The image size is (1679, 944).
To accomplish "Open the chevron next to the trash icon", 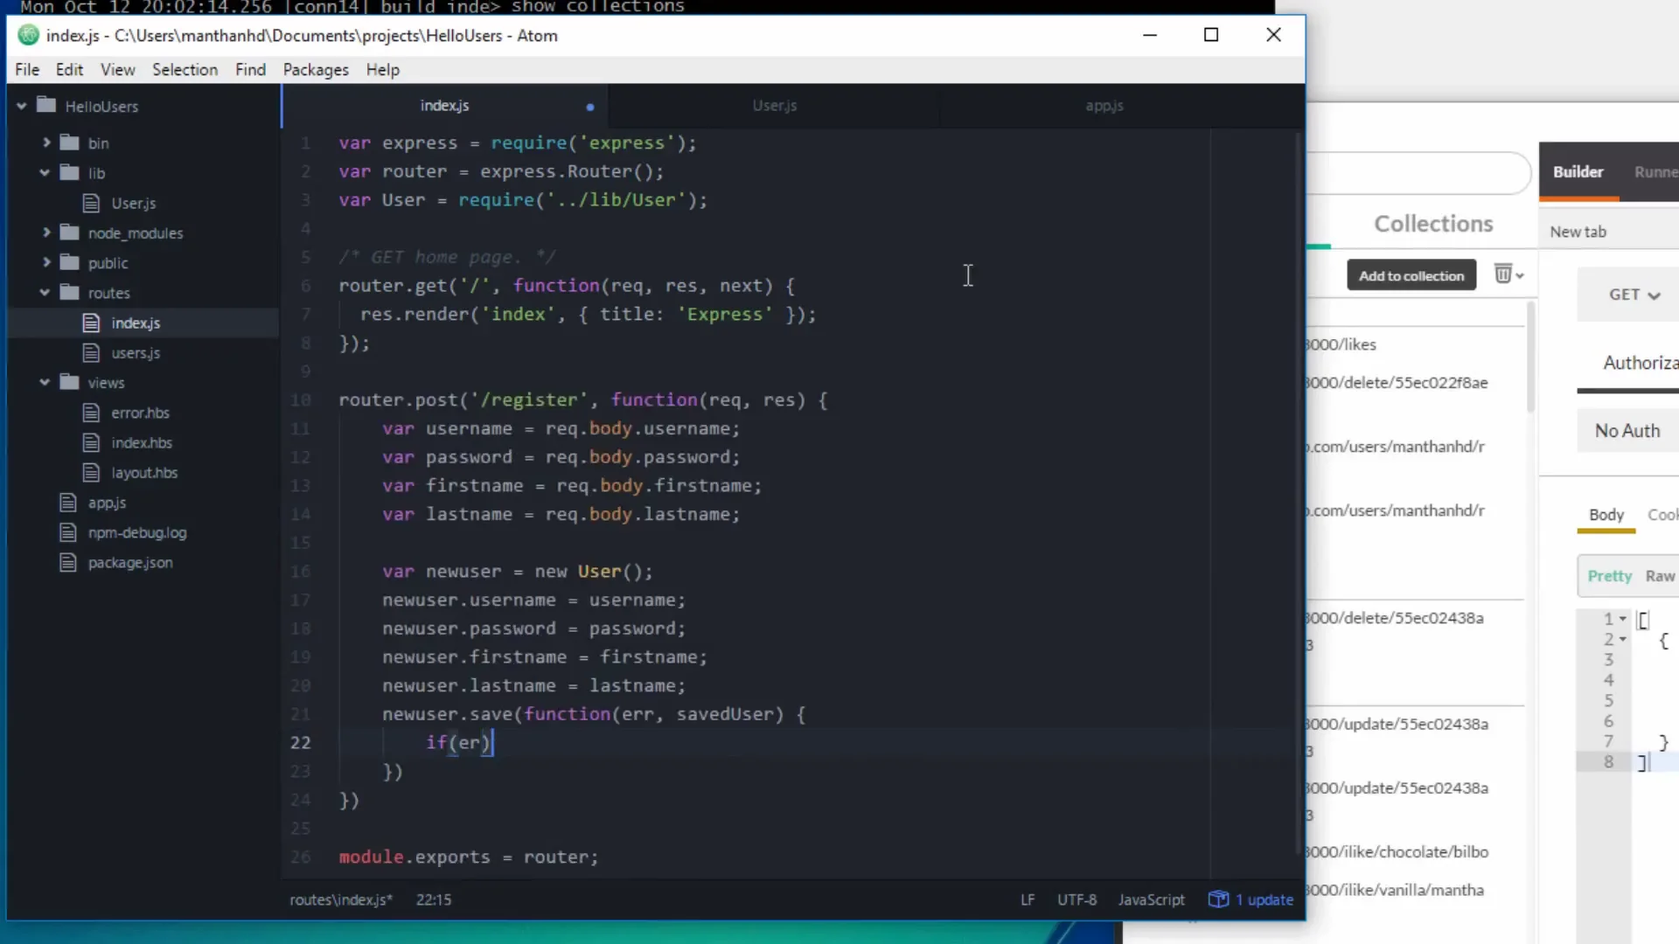I will coord(1519,274).
